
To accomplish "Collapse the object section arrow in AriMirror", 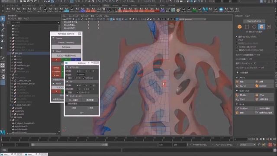I will point(67,68).
